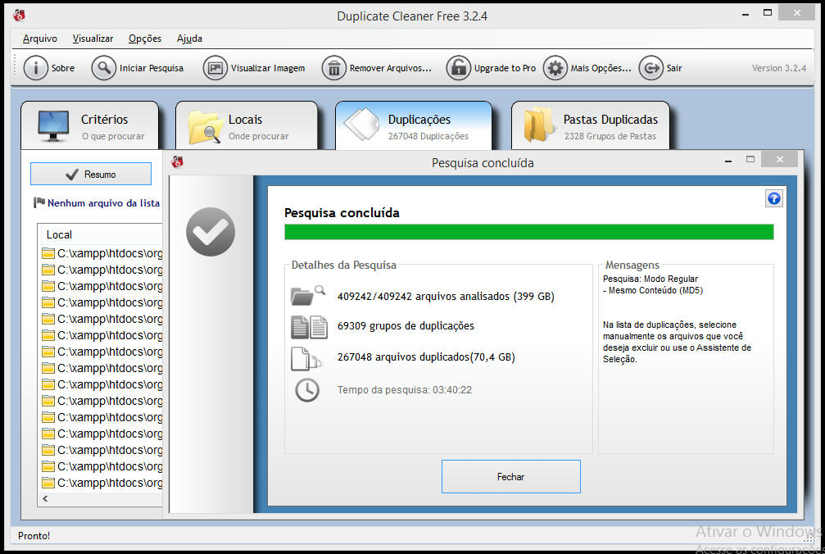825x554 pixels.
Task: Click the Sobre info icon
Action: (36, 68)
